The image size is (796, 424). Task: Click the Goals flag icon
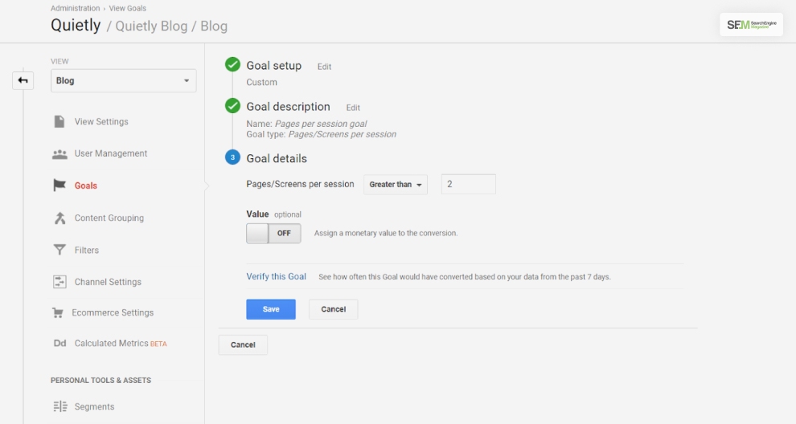tap(59, 185)
